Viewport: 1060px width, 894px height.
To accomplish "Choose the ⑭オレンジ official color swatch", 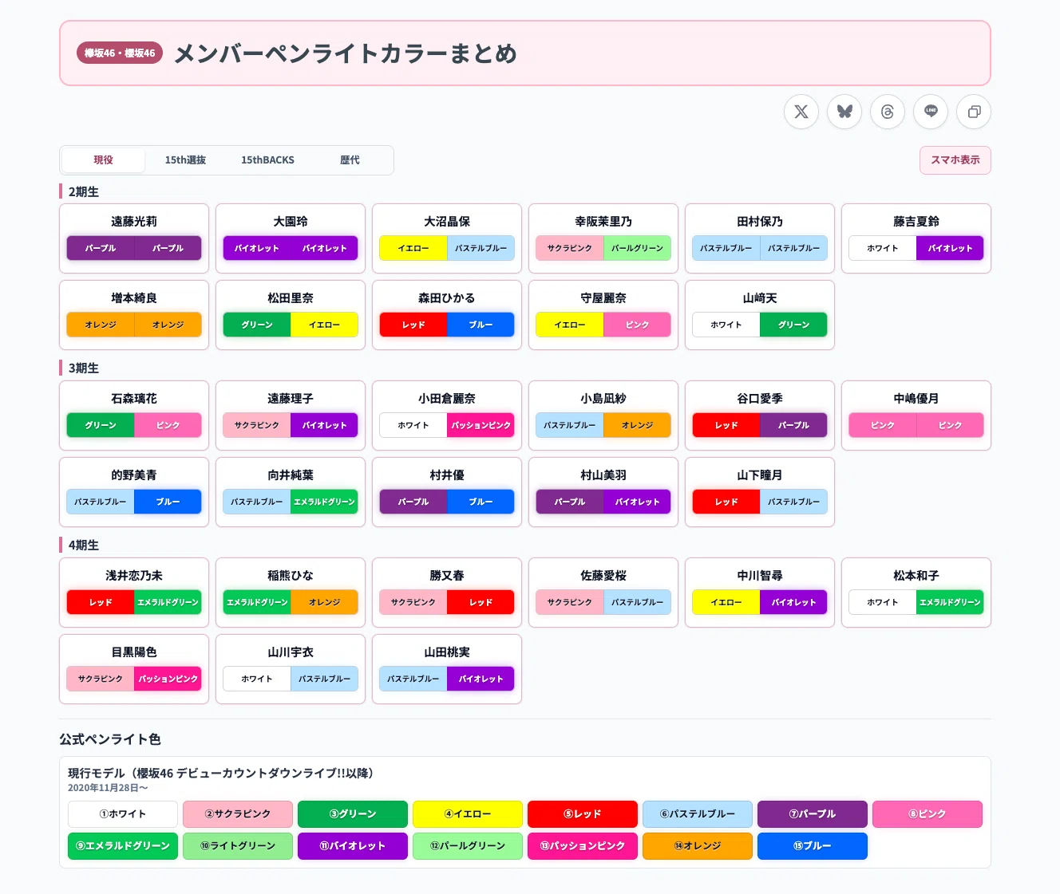I will click(x=698, y=846).
